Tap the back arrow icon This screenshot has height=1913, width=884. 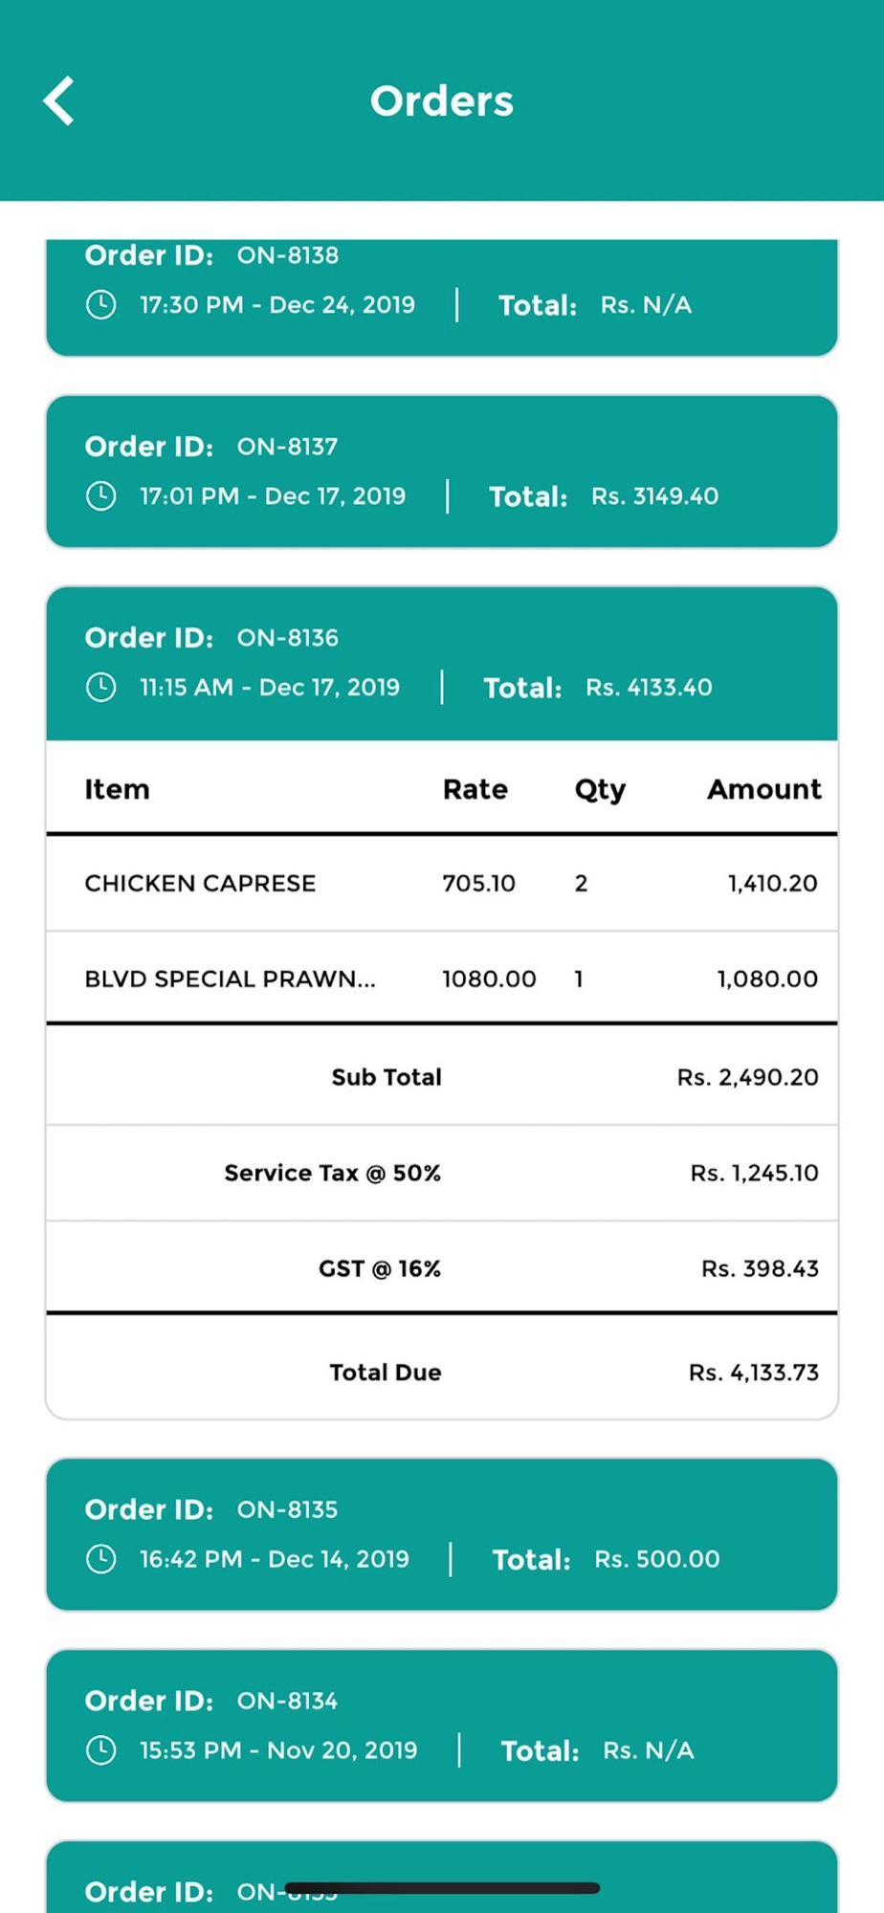click(x=58, y=100)
